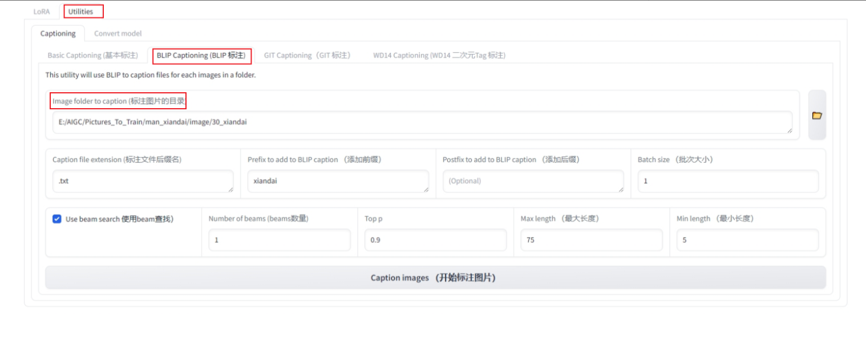
Task: Switch to the LoRA tab
Action: [42, 11]
